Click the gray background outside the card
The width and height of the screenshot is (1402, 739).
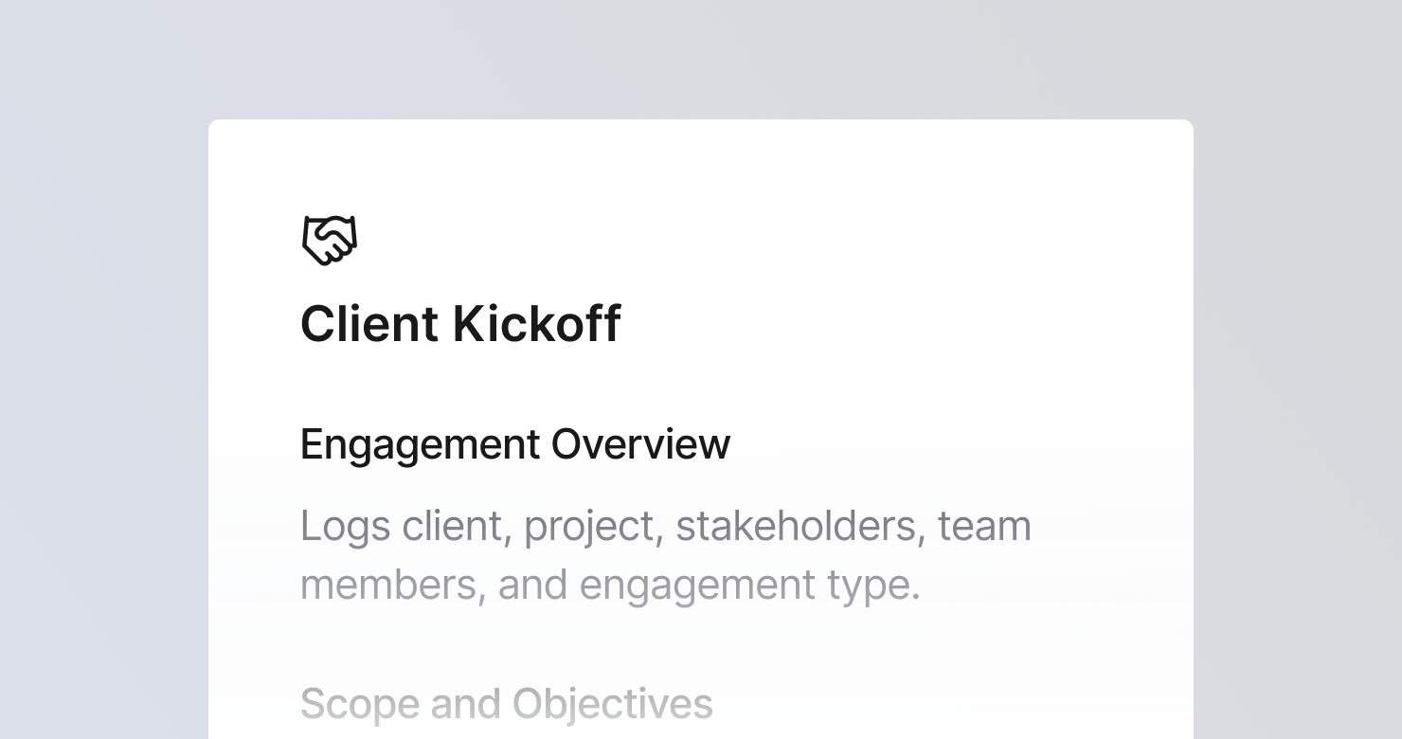tap(104, 379)
